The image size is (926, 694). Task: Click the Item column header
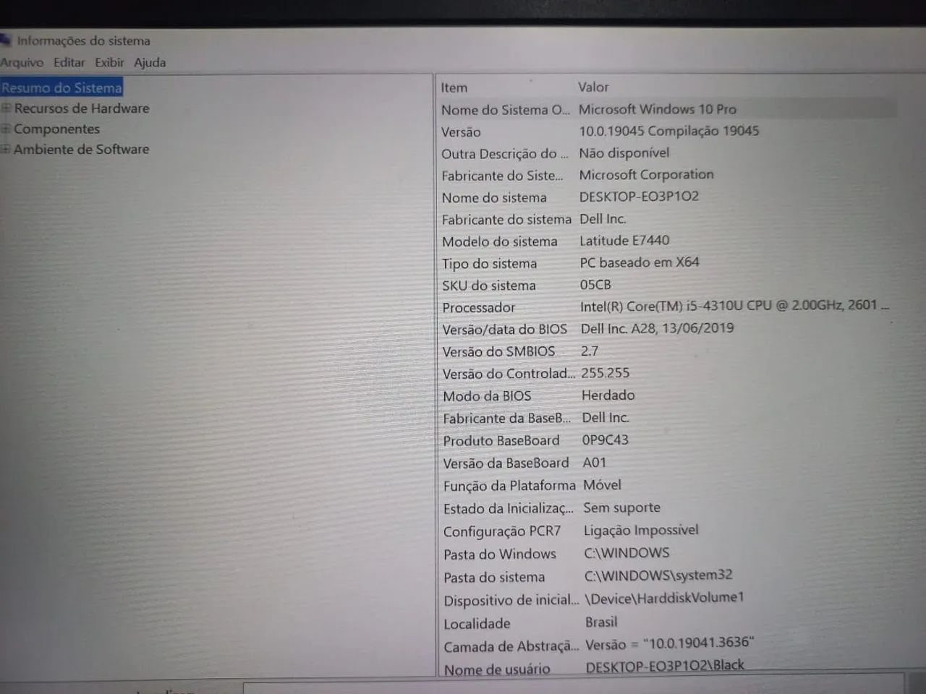point(454,87)
